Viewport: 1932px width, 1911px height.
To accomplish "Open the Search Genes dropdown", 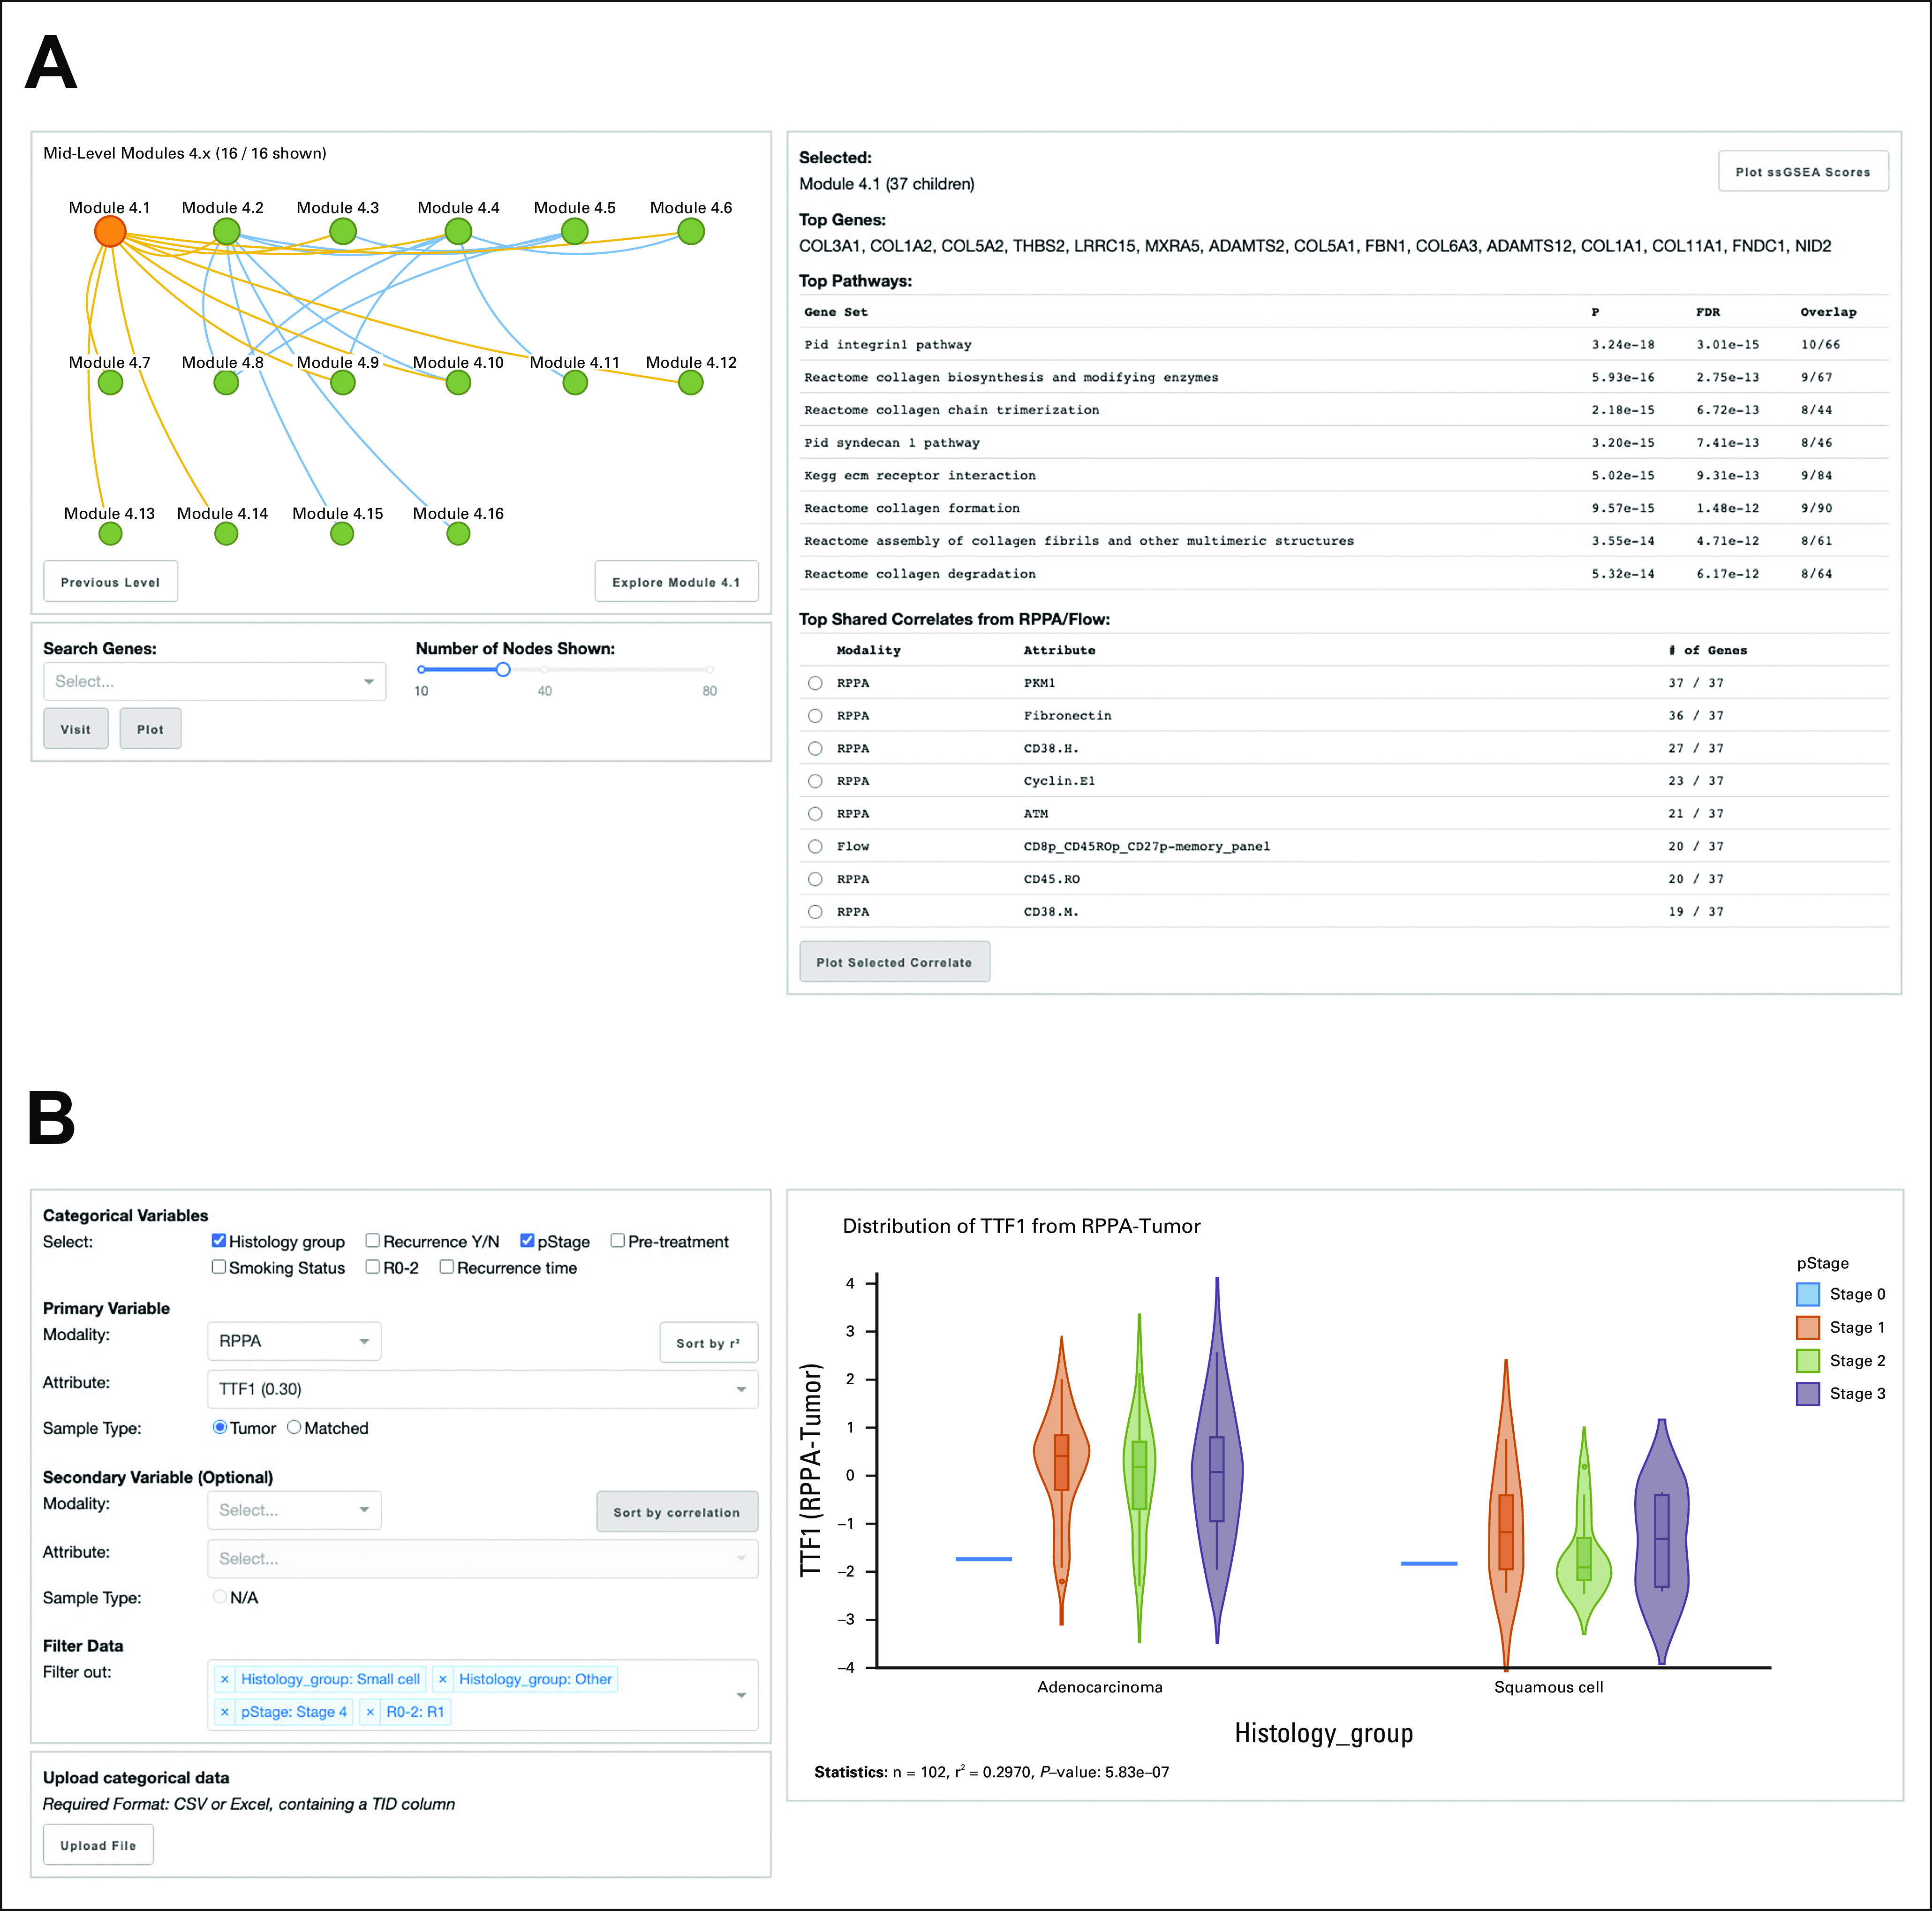I will 215,682.
